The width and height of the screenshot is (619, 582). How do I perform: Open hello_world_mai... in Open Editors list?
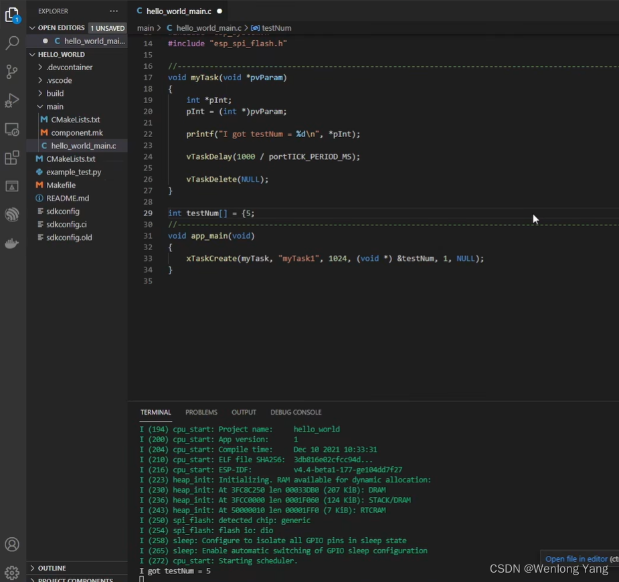tap(94, 41)
